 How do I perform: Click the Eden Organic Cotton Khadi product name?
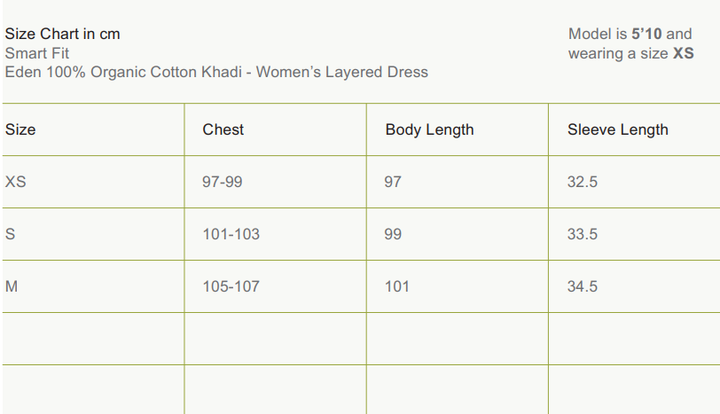coord(216,72)
